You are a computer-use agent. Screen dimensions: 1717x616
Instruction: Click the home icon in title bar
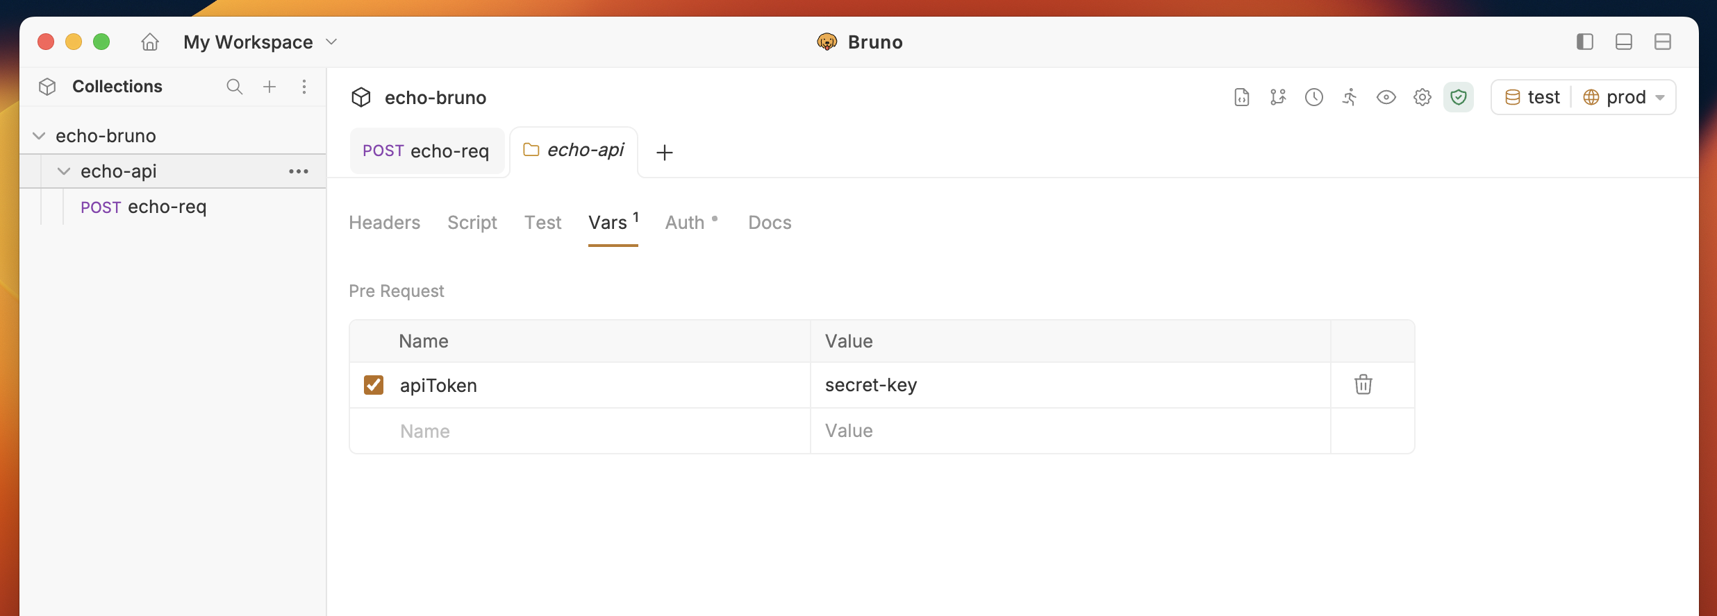coord(150,42)
